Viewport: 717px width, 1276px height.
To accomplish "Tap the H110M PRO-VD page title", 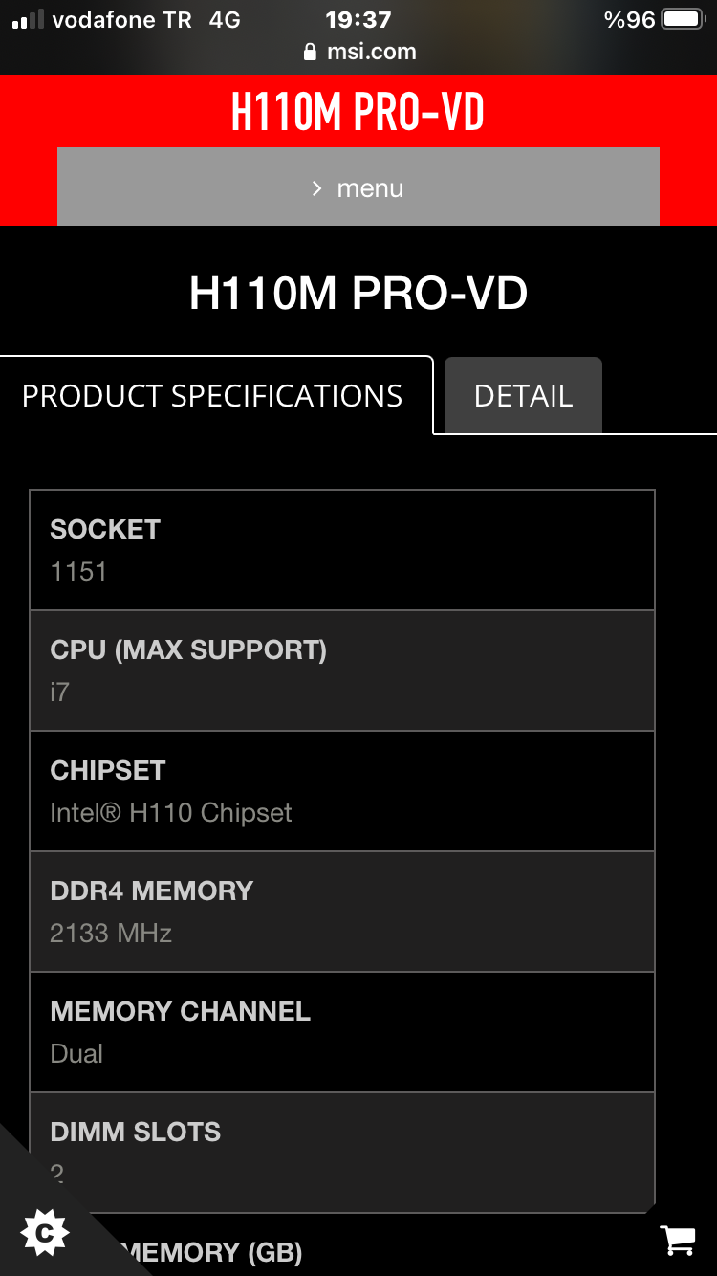I will pos(358,293).
